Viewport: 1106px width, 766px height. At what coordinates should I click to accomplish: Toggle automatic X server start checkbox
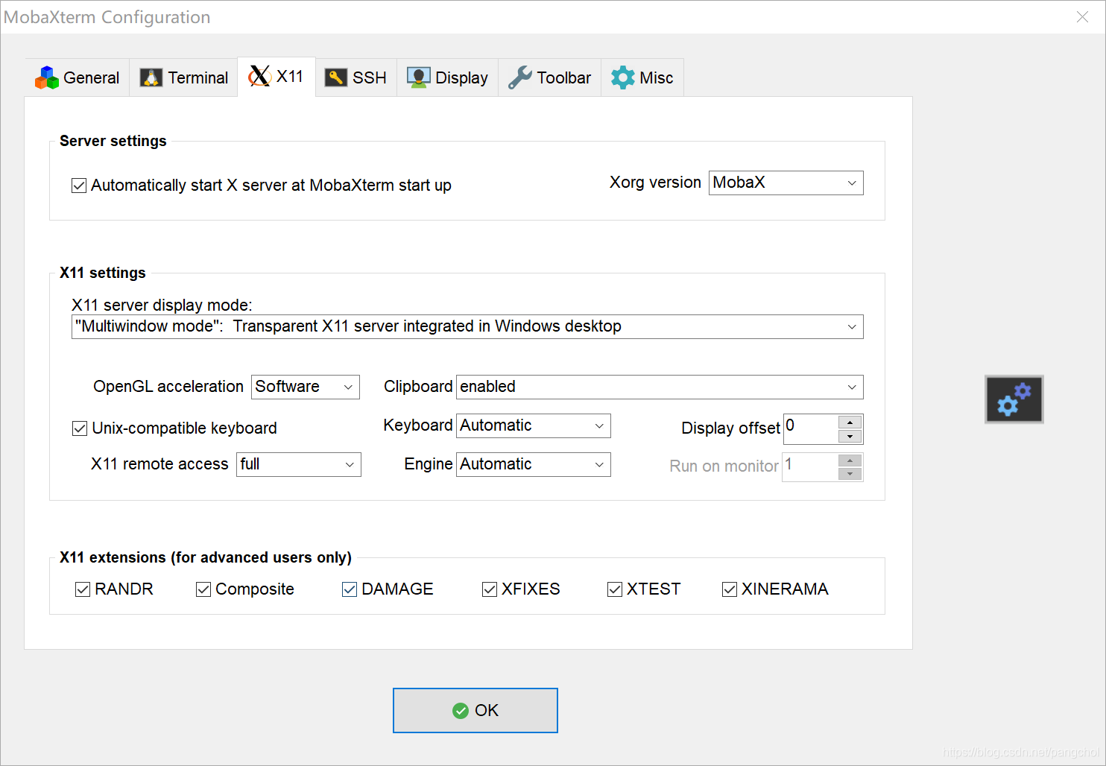click(79, 186)
